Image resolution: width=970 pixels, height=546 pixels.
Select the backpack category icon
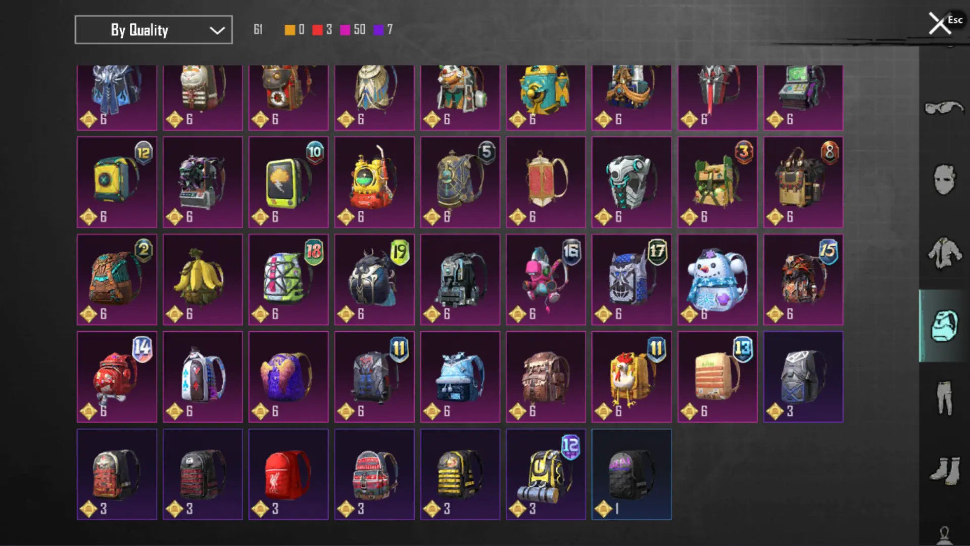coord(944,326)
